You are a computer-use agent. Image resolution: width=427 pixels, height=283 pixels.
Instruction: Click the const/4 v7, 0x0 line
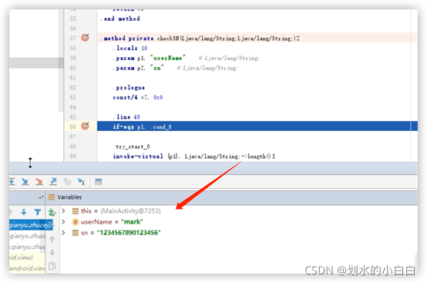pyautogui.click(x=138, y=97)
